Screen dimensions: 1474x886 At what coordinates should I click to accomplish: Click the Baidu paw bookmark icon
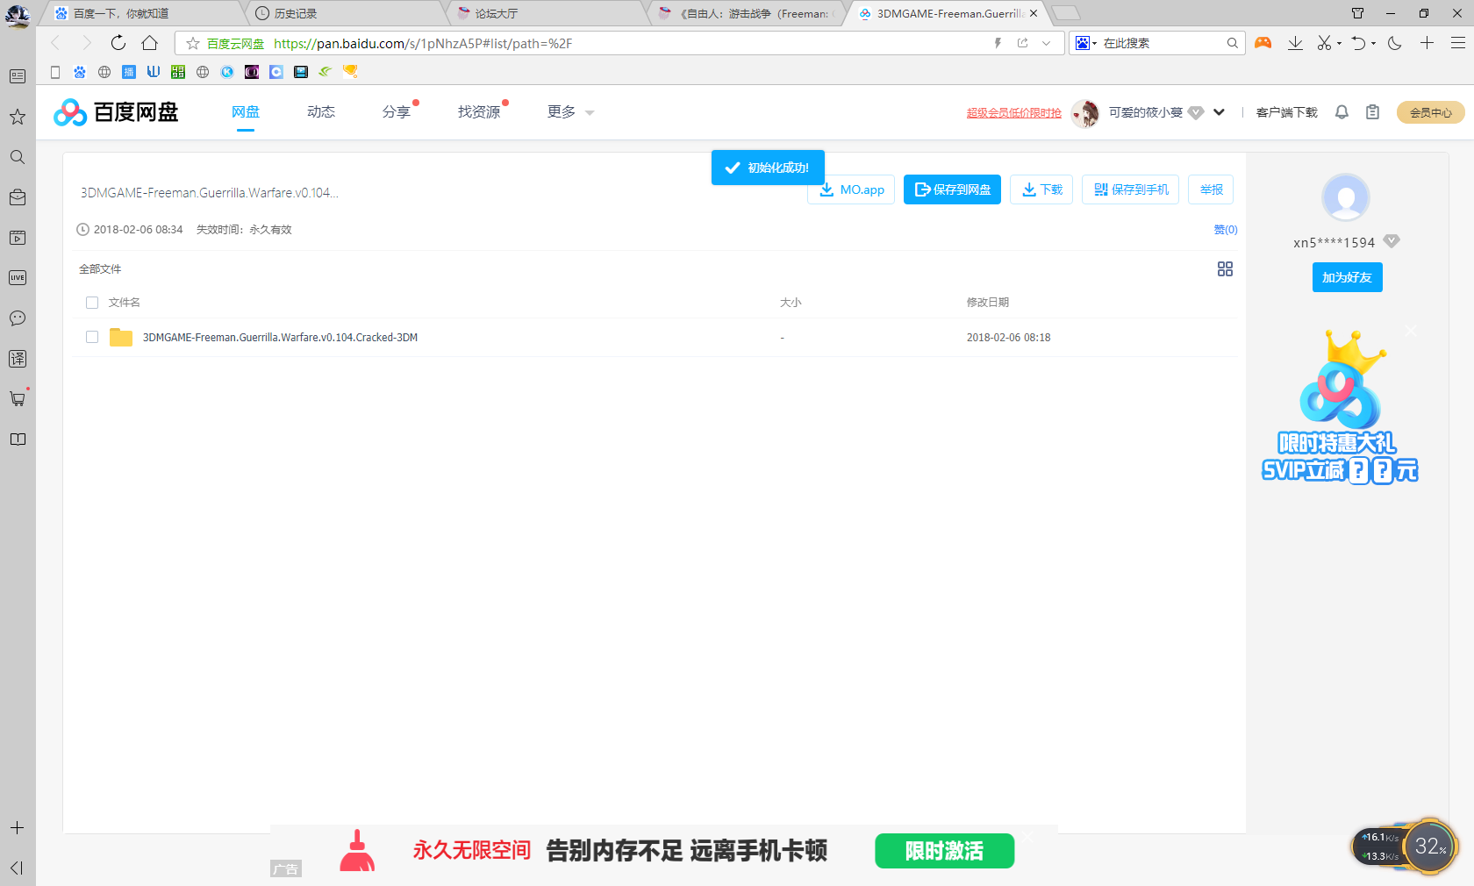click(x=80, y=72)
